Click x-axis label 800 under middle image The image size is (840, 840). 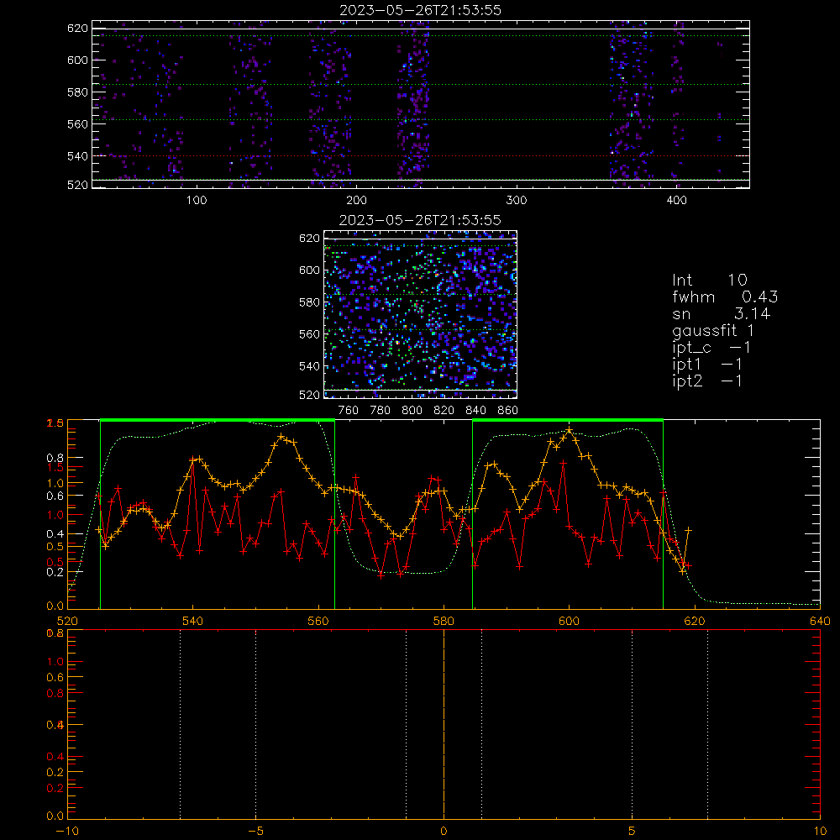(x=412, y=411)
